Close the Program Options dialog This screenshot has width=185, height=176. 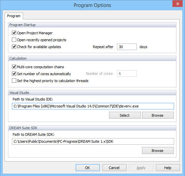click(178, 4)
